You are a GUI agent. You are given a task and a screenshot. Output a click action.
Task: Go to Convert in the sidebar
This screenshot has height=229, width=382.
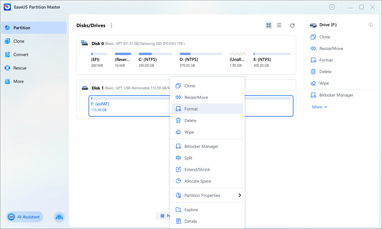pyautogui.click(x=21, y=55)
